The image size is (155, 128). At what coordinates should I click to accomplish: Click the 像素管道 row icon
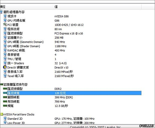[5, 54]
